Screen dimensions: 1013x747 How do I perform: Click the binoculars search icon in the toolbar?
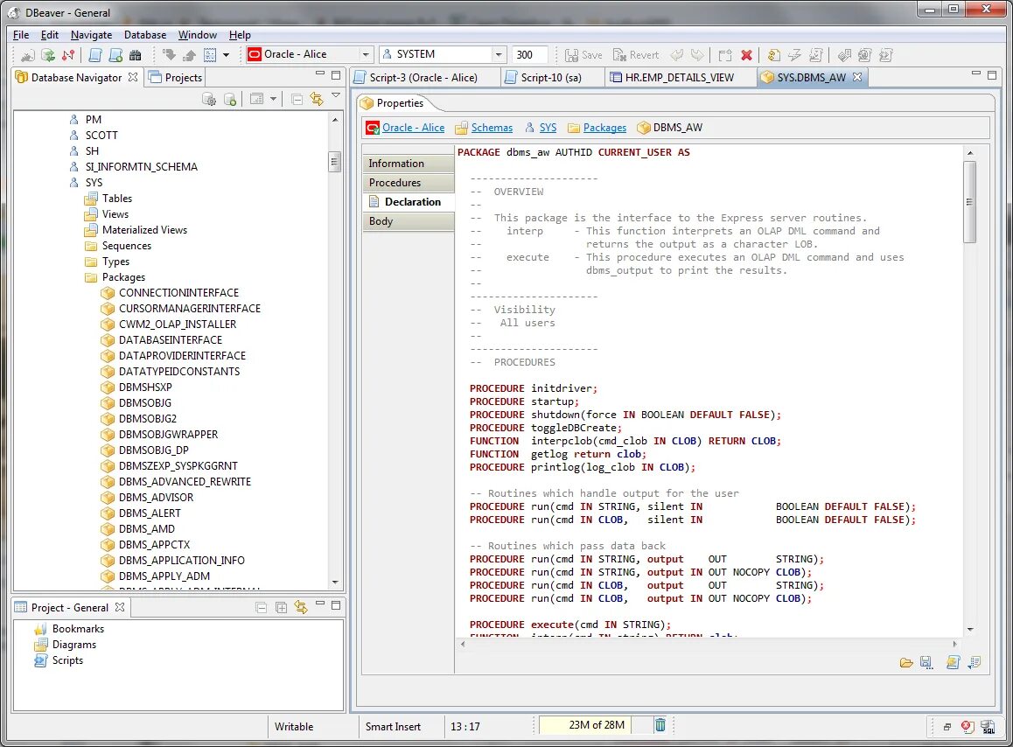pyautogui.click(x=135, y=55)
